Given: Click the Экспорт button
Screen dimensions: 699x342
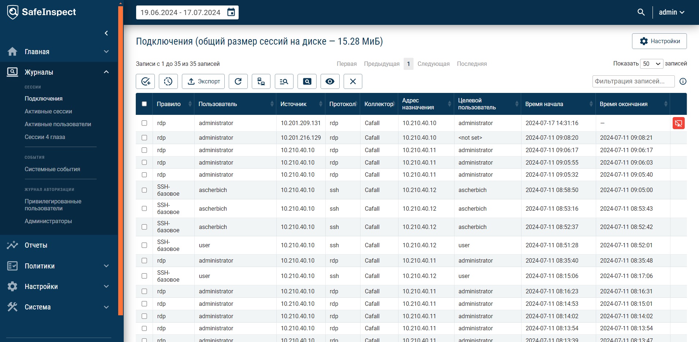Looking at the screenshot, I should (203, 81).
